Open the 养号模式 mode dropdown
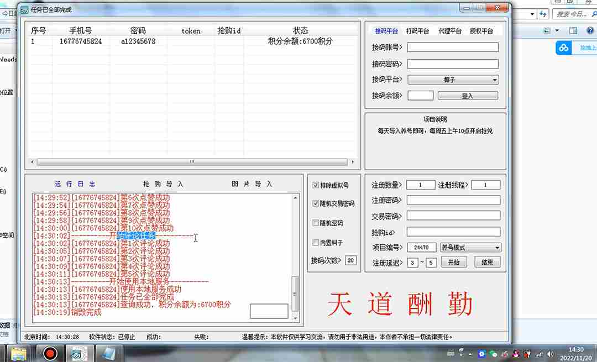The image size is (597, 362). point(470,248)
